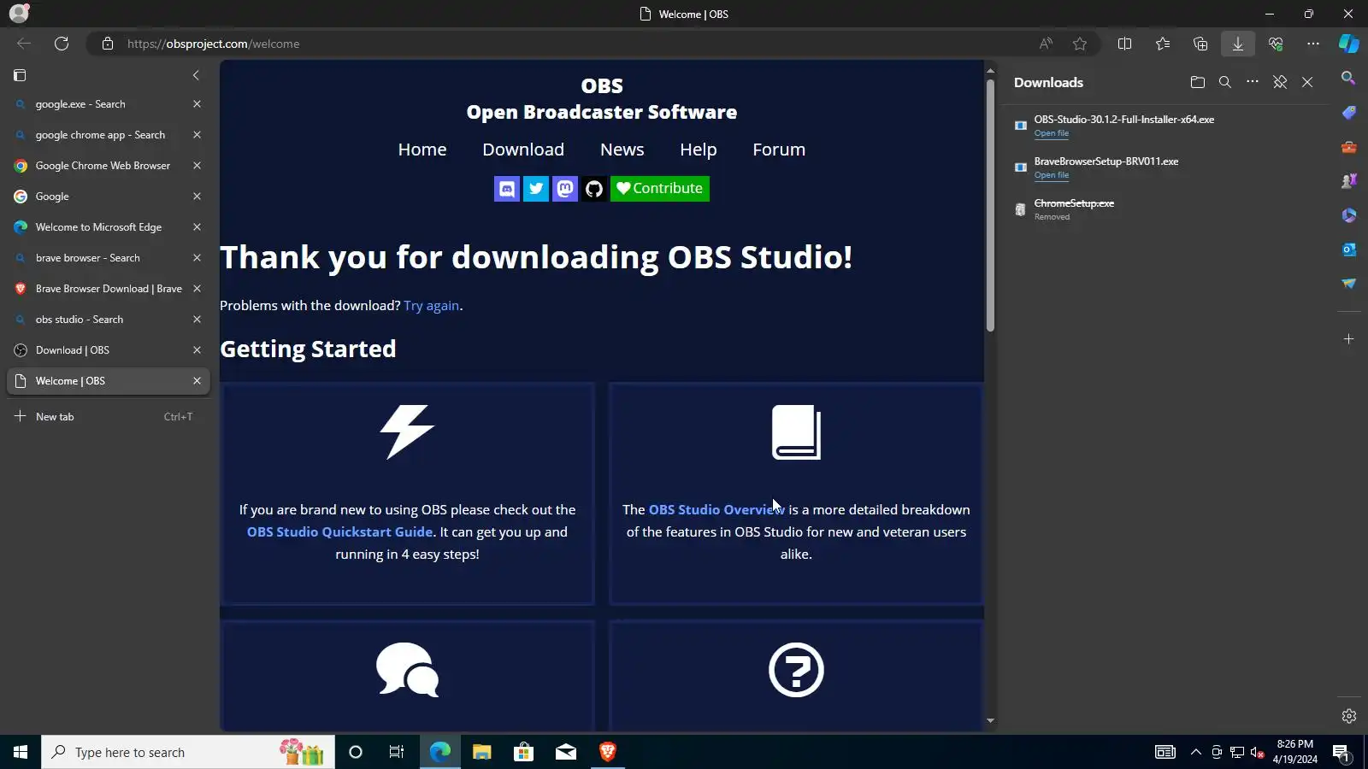
Task: Open sidebar Search tool
Action: point(1348,78)
